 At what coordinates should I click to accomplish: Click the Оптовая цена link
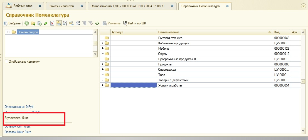point(19,106)
